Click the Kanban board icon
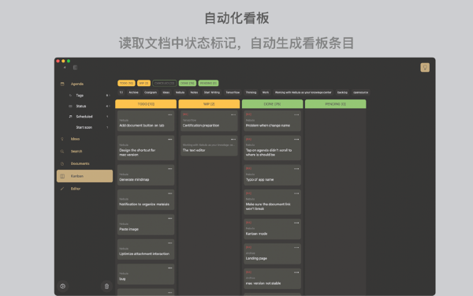 62,176
